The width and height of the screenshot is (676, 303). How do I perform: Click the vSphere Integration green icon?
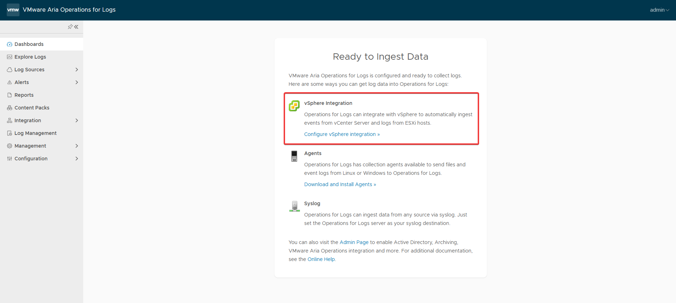(x=294, y=106)
